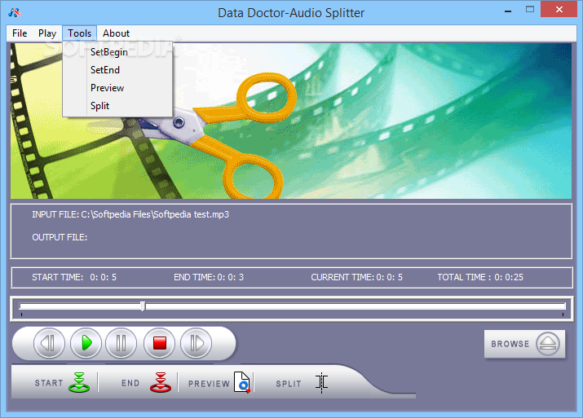Click the BROWSE button
Viewport: 583px width, 418px height.
click(x=524, y=344)
